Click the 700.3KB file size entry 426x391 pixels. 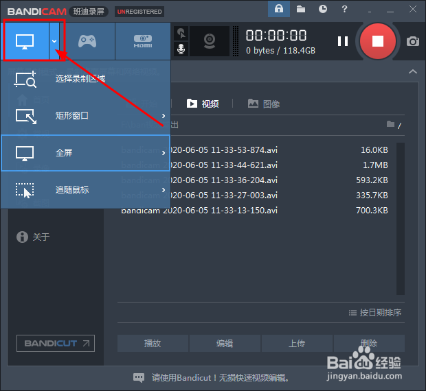click(x=372, y=210)
